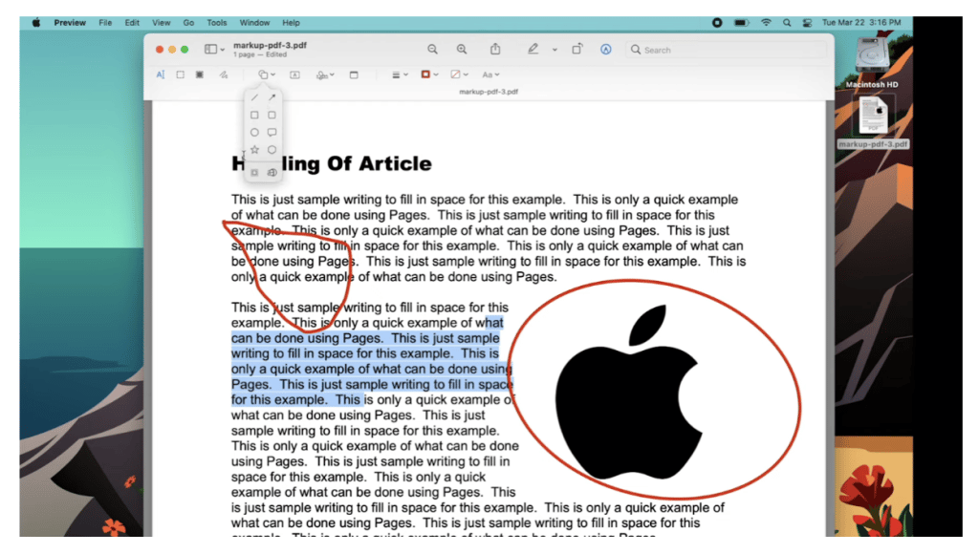
Task: Enable text highlighting with the highlight icon
Action: 533,49
